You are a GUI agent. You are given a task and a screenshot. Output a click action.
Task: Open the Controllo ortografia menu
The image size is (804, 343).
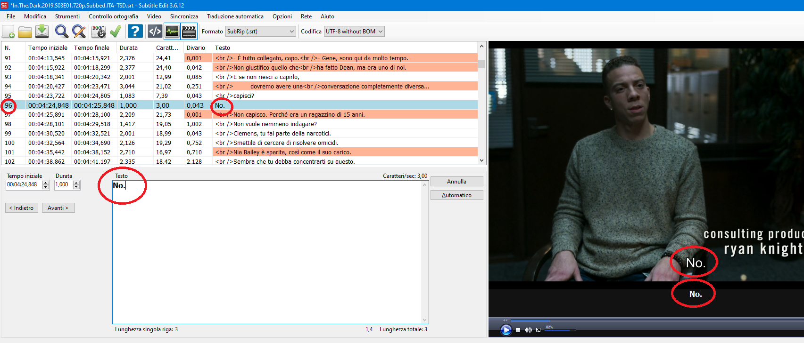(114, 16)
